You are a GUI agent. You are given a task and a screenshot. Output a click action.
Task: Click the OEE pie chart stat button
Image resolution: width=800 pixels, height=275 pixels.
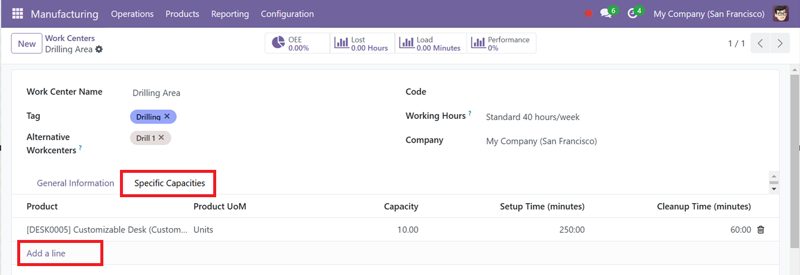tap(298, 43)
